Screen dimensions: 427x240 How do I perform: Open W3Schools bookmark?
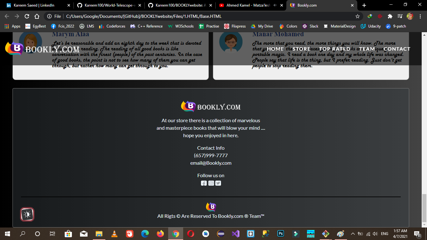tap(181, 26)
